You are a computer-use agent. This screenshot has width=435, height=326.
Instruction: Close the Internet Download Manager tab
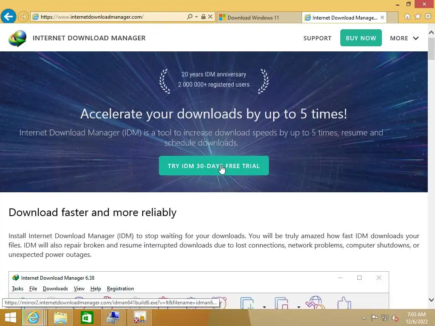coord(382,17)
